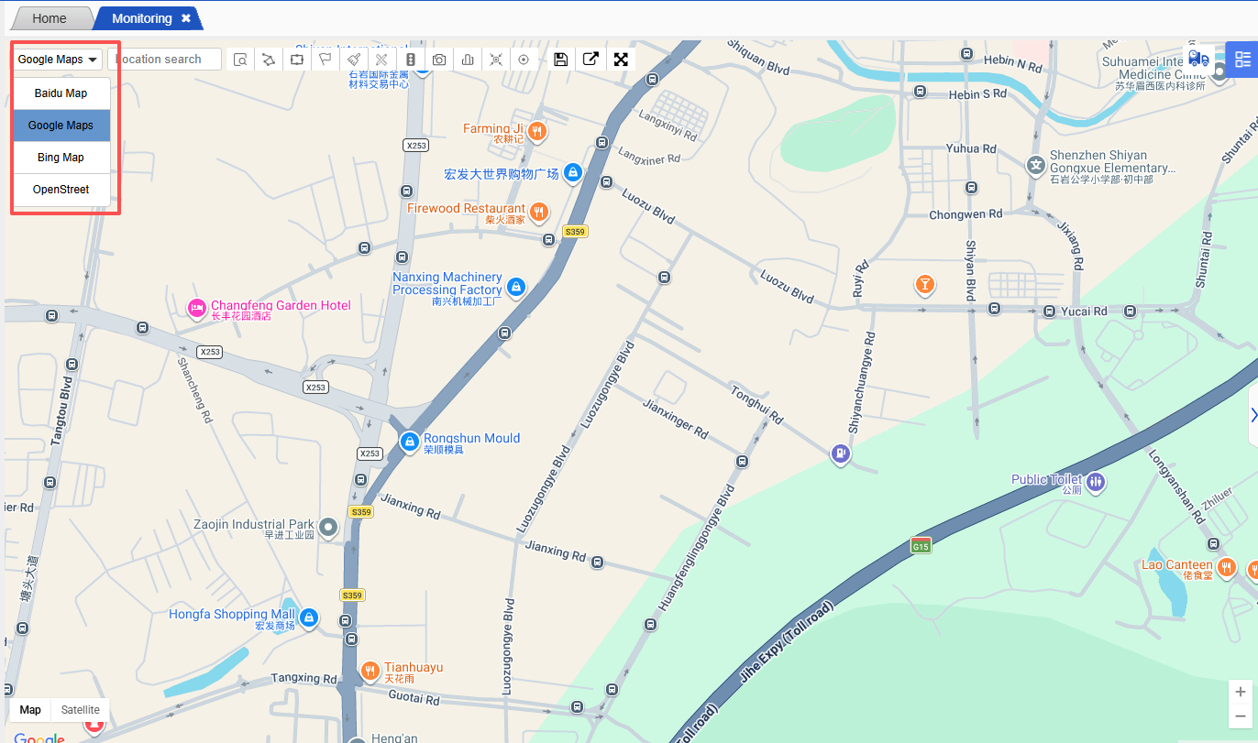Click the fullscreen expand arrows icon
The height and width of the screenshot is (743, 1258).
(x=621, y=60)
